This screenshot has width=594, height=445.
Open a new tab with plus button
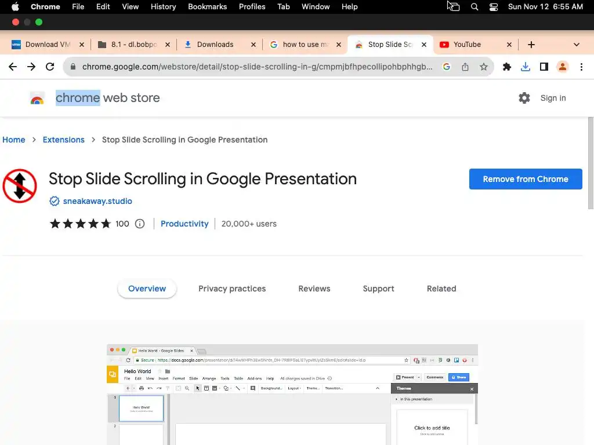click(531, 45)
